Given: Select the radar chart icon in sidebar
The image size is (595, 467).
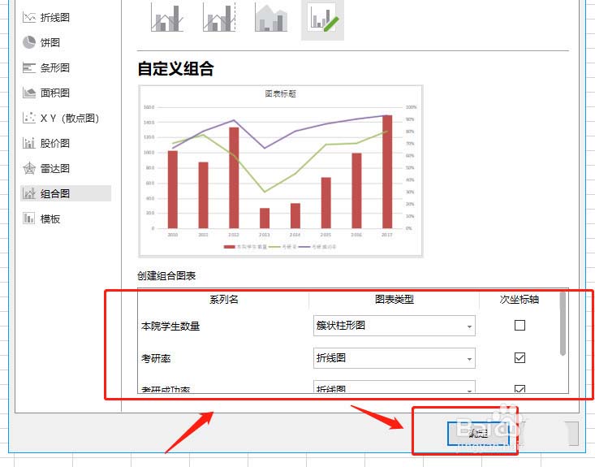Looking at the screenshot, I should pyautogui.click(x=29, y=168).
